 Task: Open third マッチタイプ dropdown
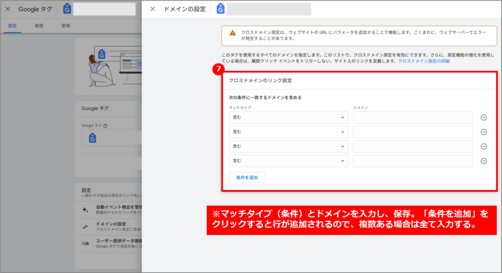pyautogui.click(x=289, y=146)
